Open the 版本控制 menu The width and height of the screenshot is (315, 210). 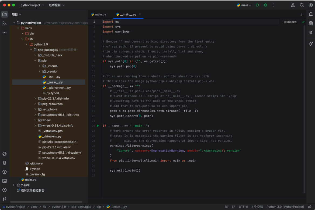[56, 5]
